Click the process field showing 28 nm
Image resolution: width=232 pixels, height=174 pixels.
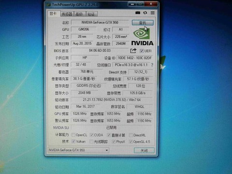[82, 37]
